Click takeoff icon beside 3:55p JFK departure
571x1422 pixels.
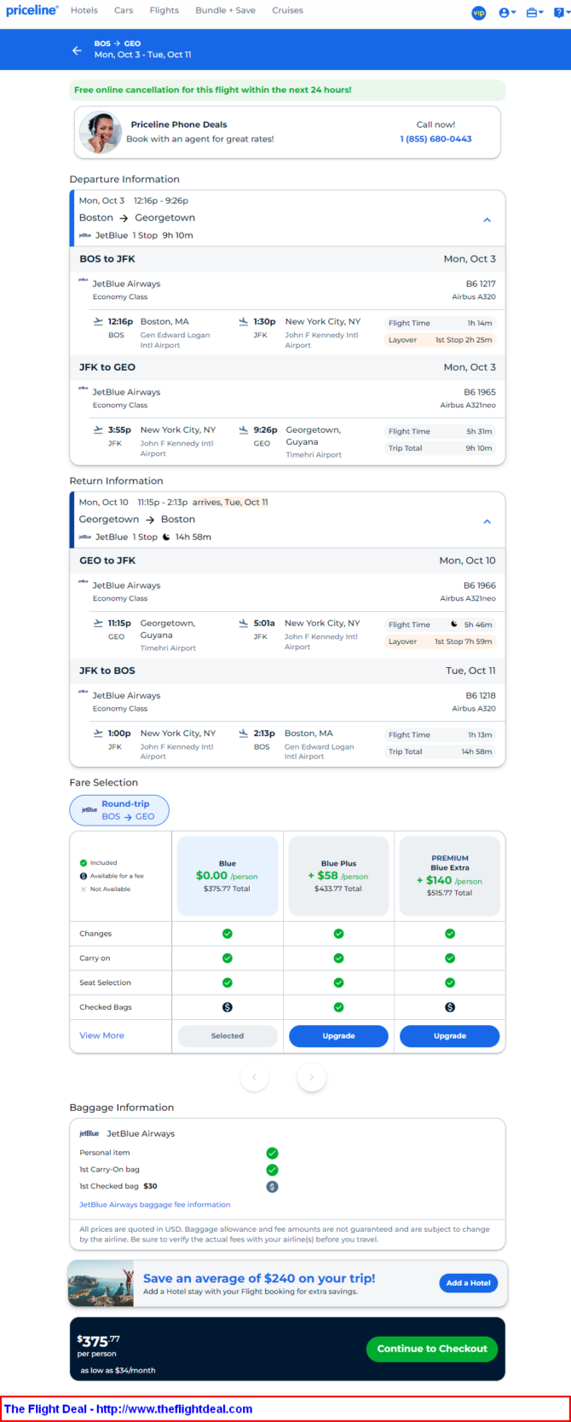tap(98, 430)
